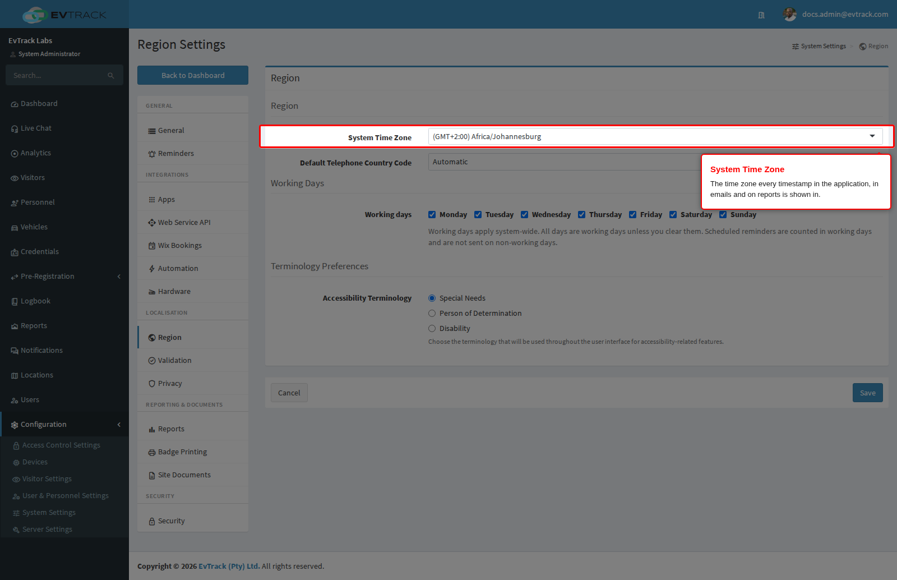
Task: Uncheck the Monday working day checkbox
Action: pyautogui.click(x=432, y=215)
